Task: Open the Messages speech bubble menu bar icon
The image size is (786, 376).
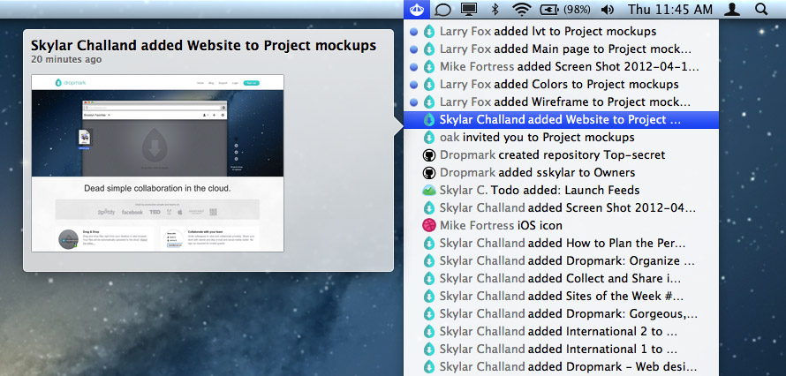Action: pyautogui.click(x=442, y=9)
